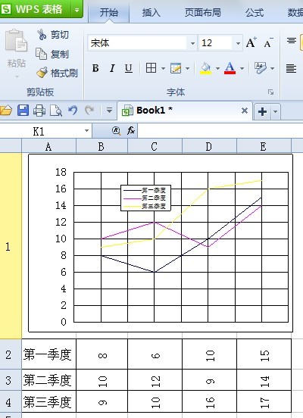Image resolution: width=303 pixels, height=418 pixels.
Task: Open the font name dropdown arrow
Action: click(x=192, y=43)
